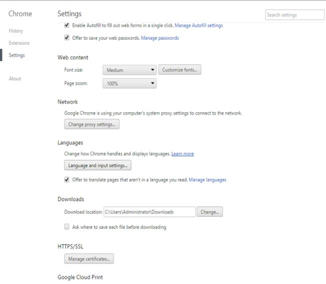Screen dimensions: 326x284
Task: Open About page in sidebar
Action: 15,79
